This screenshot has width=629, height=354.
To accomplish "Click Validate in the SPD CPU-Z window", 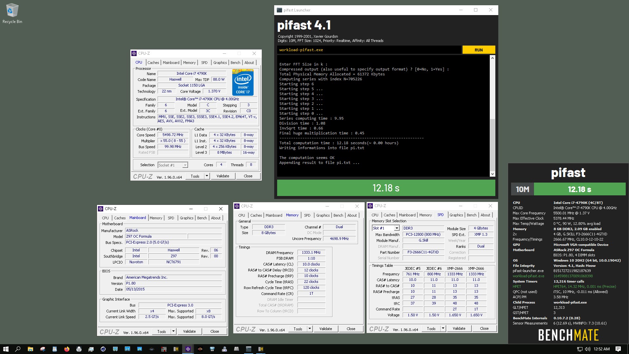I will click(x=459, y=328).
